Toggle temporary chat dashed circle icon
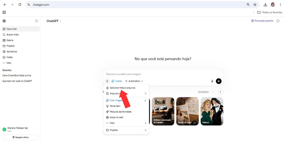Screen dimensions: 285x142 (x=278, y=21)
